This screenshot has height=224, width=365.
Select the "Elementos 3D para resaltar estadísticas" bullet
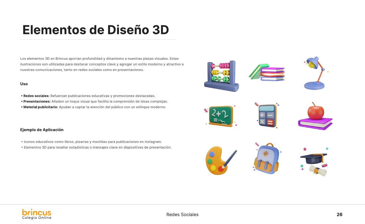tap(96, 147)
